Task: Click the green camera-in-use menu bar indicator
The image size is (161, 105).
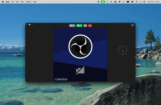Action: 103,2
